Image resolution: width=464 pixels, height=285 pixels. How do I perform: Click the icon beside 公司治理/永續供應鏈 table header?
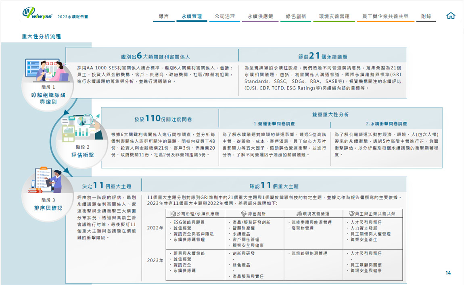click(x=173, y=214)
